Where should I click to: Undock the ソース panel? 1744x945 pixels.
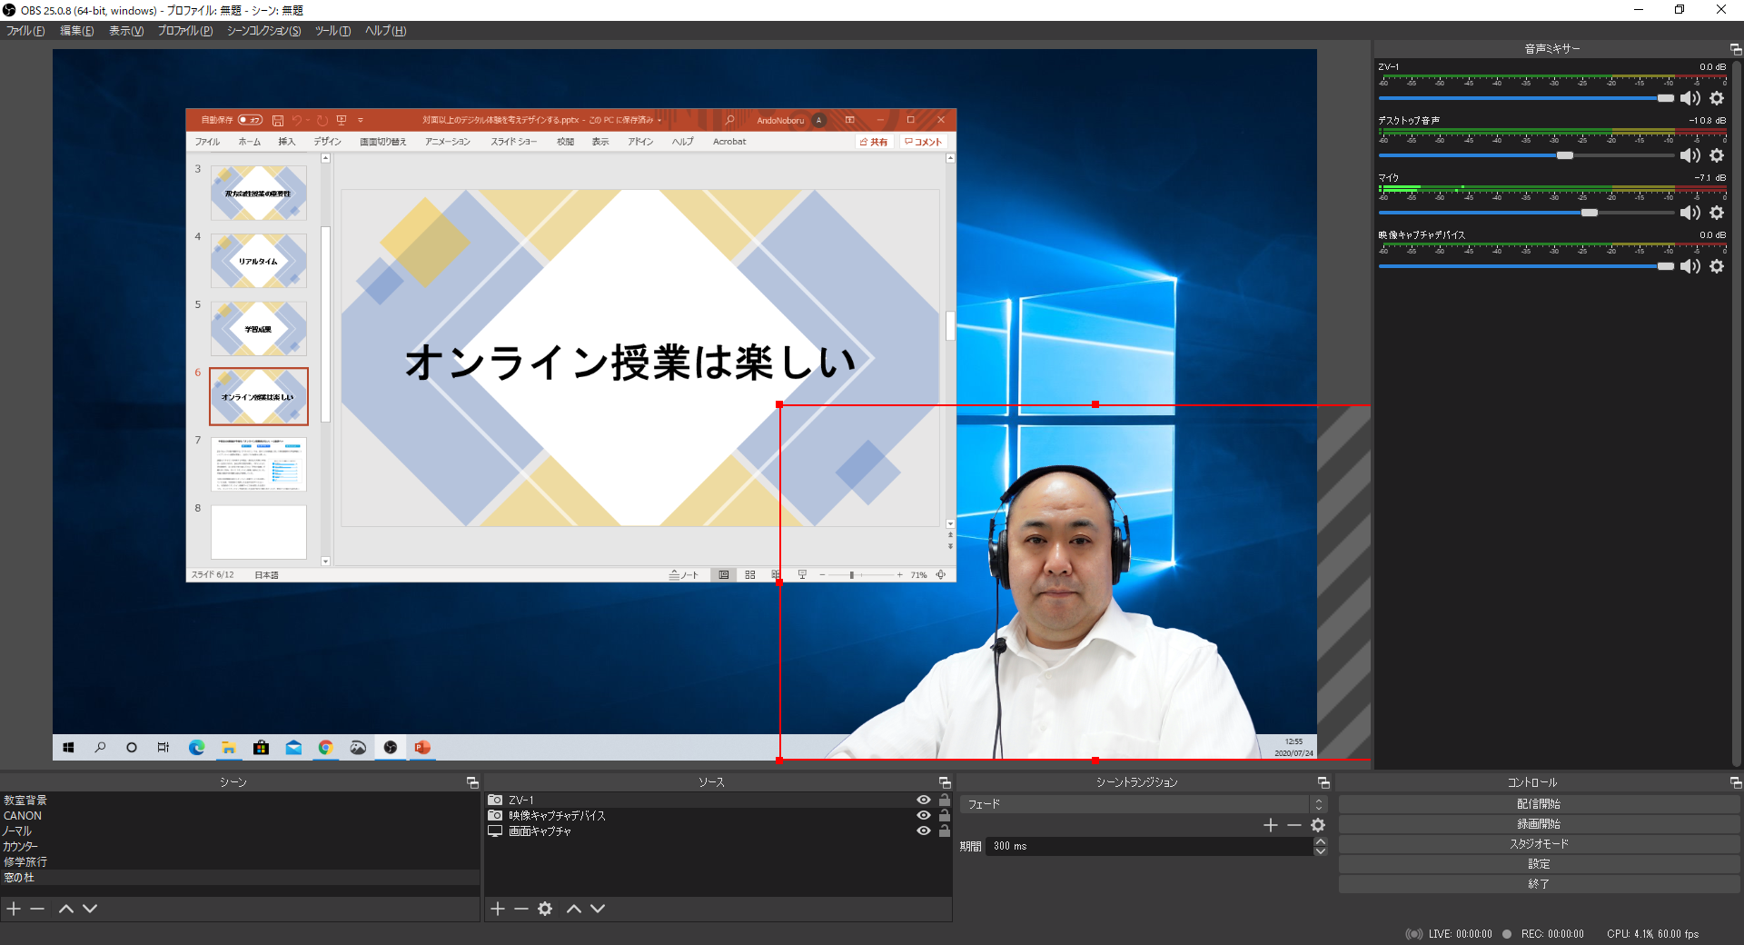click(945, 782)
